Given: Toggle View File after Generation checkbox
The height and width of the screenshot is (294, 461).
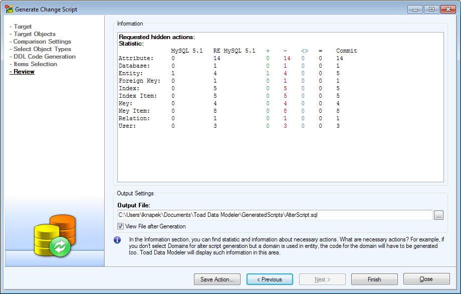Looking at the screenshot, I should (121, 226).
